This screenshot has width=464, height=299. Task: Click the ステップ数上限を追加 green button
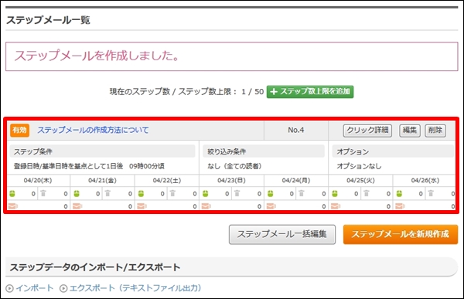pos(310,92)
